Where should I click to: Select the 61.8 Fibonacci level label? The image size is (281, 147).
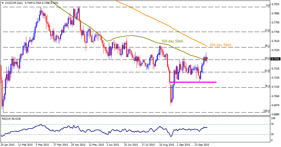click(x=267, y=71)
